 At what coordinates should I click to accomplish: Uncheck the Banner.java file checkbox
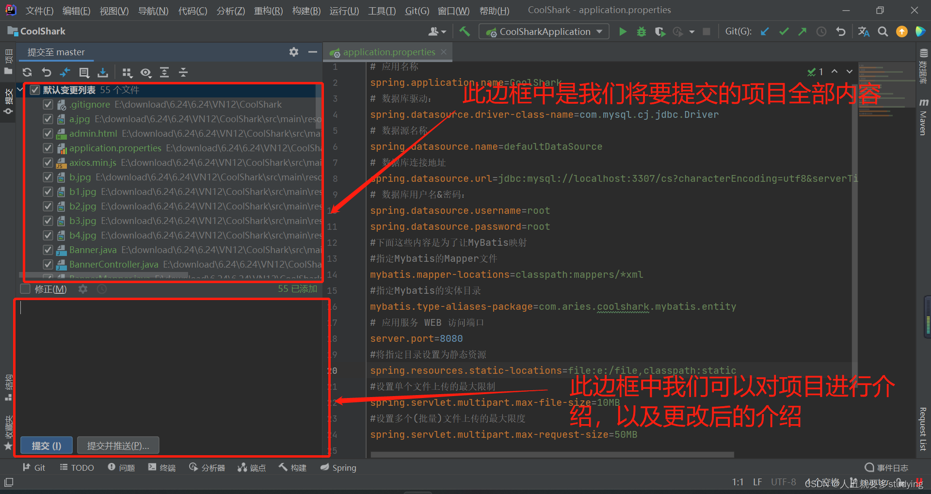coord(48,250)
